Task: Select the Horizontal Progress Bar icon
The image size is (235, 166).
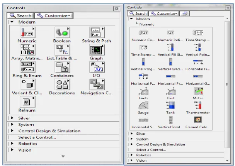Action: [x=170, y=76]
